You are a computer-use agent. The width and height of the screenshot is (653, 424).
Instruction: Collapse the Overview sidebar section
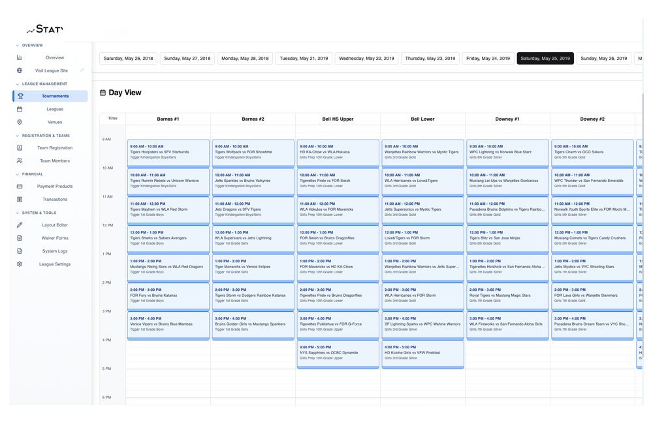coord(17,46)
